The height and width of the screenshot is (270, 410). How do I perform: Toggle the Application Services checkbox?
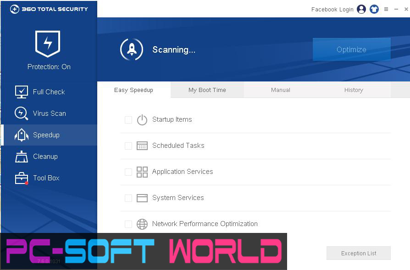pyautogui.click(x=128, y=172)
